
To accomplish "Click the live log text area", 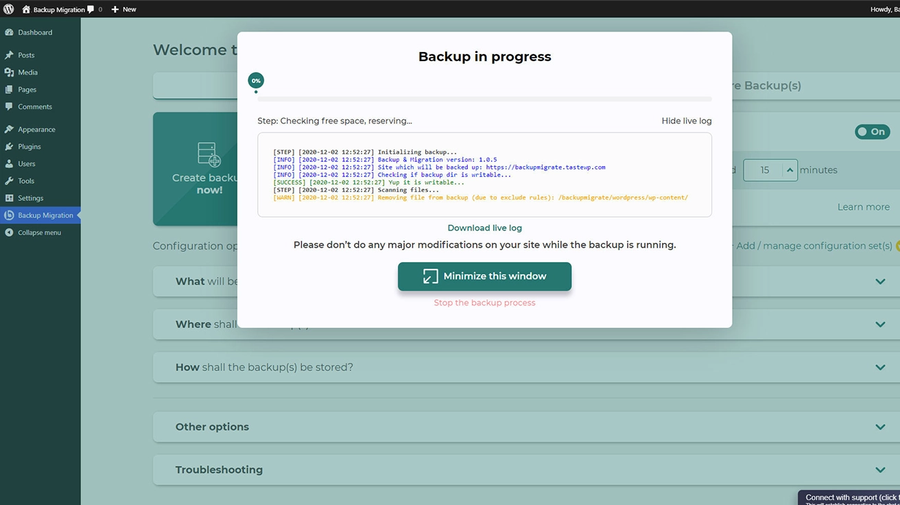I will [484, 174].
